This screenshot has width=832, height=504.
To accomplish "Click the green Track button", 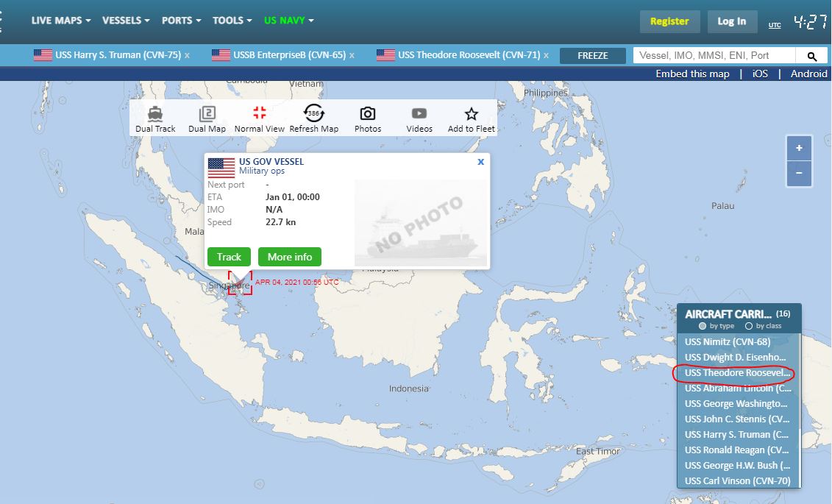I will pos(229,257).
